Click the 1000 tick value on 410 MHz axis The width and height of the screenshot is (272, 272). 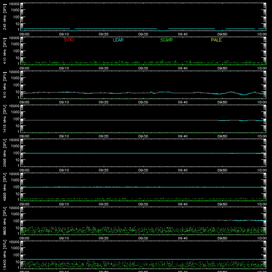[x=15, y=44]
